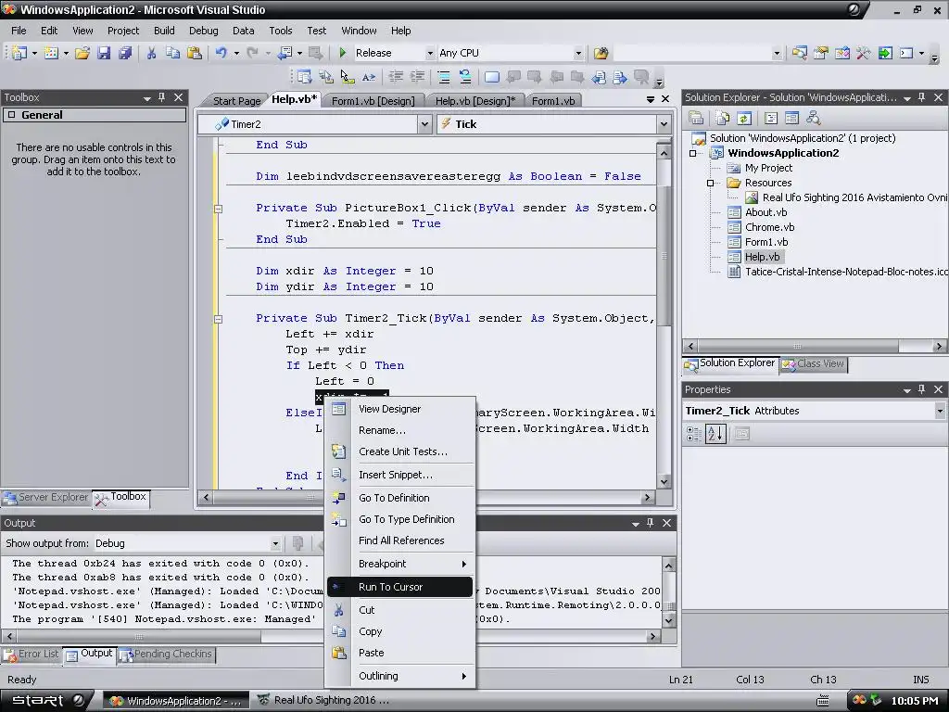The image size is (949, 712).
Task: Click View Code icon in Solution Explorer
Action: tap(770, 118)
